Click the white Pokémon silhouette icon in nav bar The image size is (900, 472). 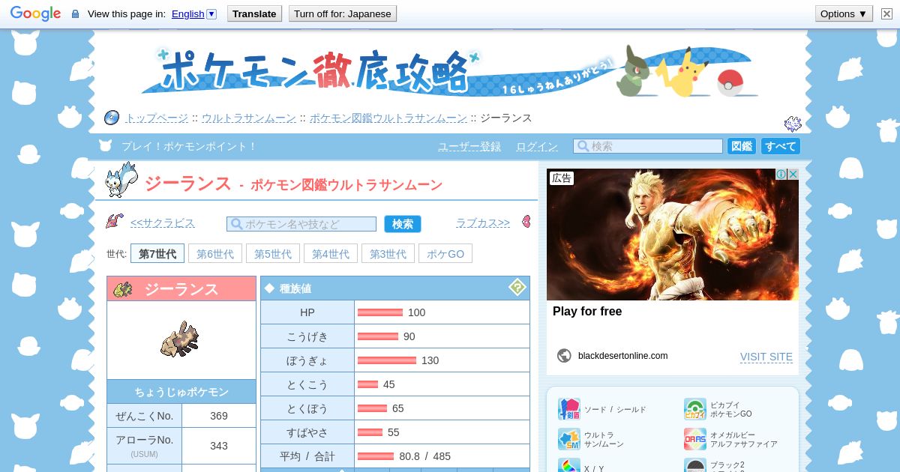105,145
